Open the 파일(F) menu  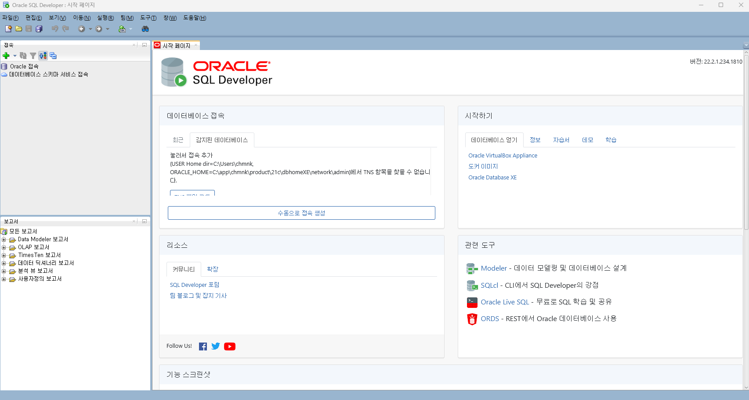[x=11, y=18]
